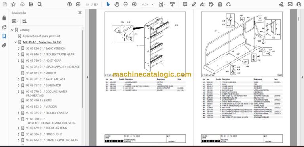Screen dimensions: 304x147
Task: Go to previous page arrow
Action: [x=69, y=4]
